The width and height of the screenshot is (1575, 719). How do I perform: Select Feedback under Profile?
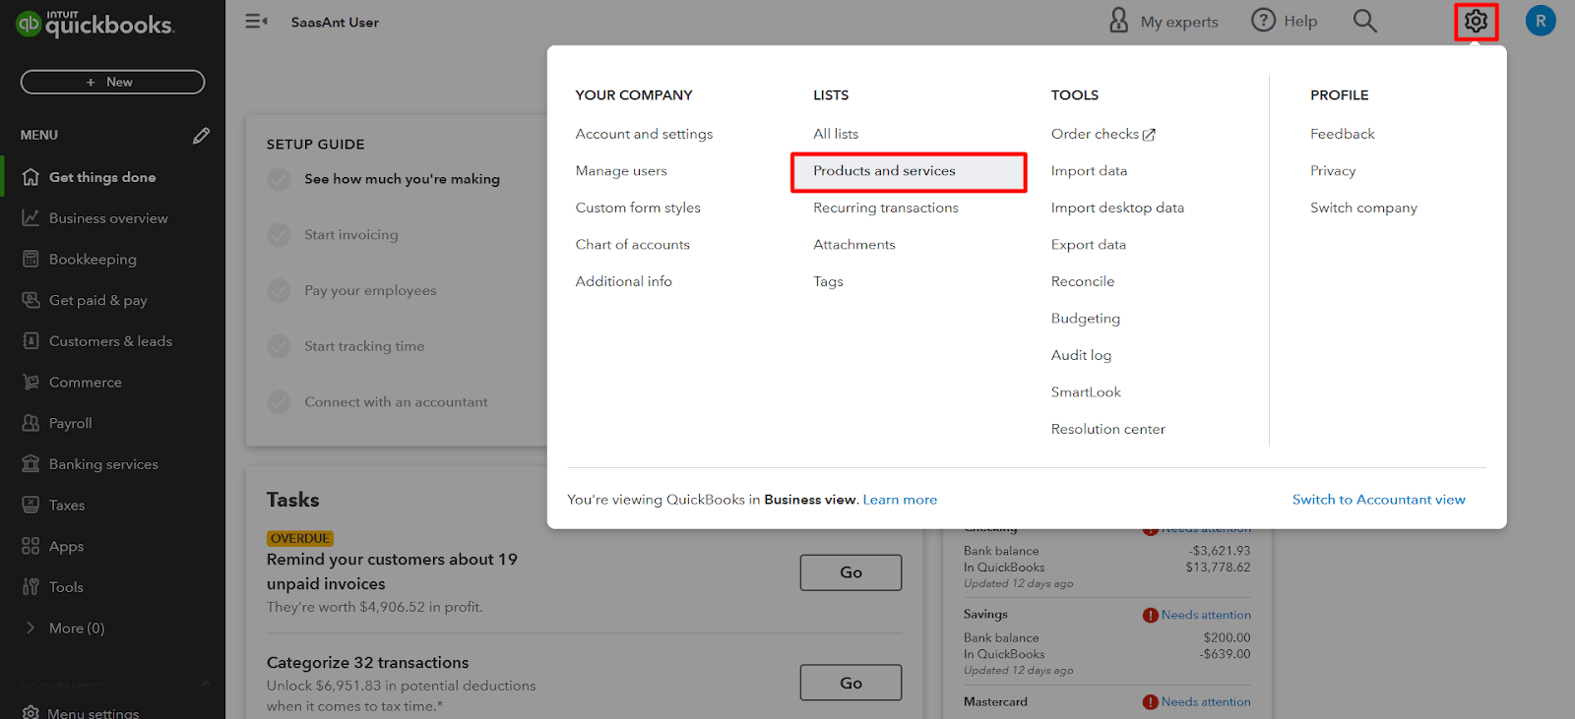tap(1342, 134)
